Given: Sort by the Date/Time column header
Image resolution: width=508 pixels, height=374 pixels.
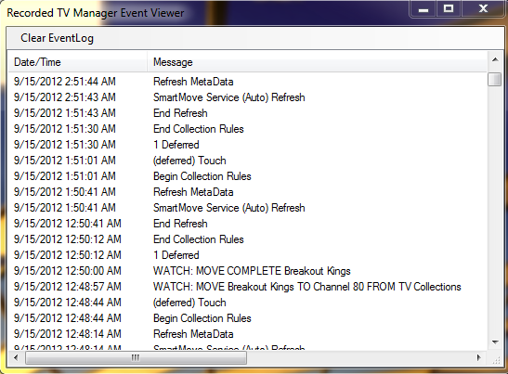Looking at the screenshot, I should [x=77, y=62].
